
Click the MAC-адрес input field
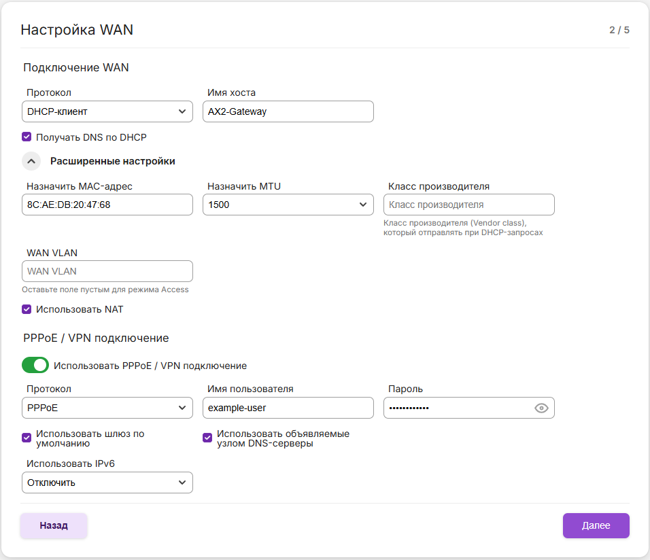pos(107,204)
